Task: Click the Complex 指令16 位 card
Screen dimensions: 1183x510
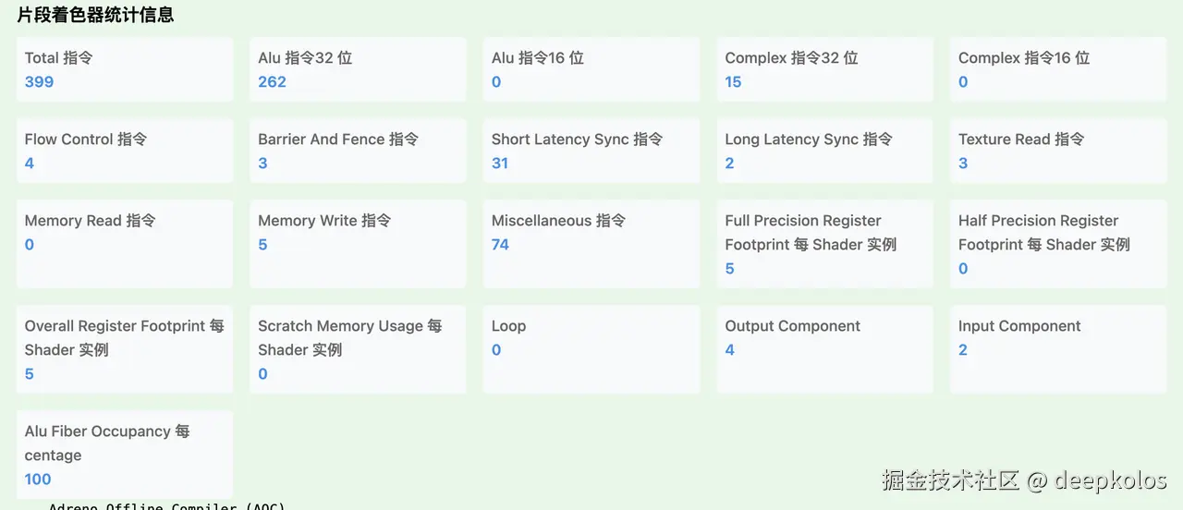Action: click(x=1057, y=69)
